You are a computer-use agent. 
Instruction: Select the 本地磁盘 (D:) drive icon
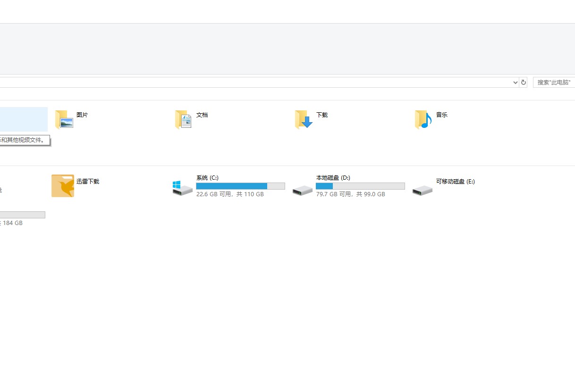(x=303, y=191)
